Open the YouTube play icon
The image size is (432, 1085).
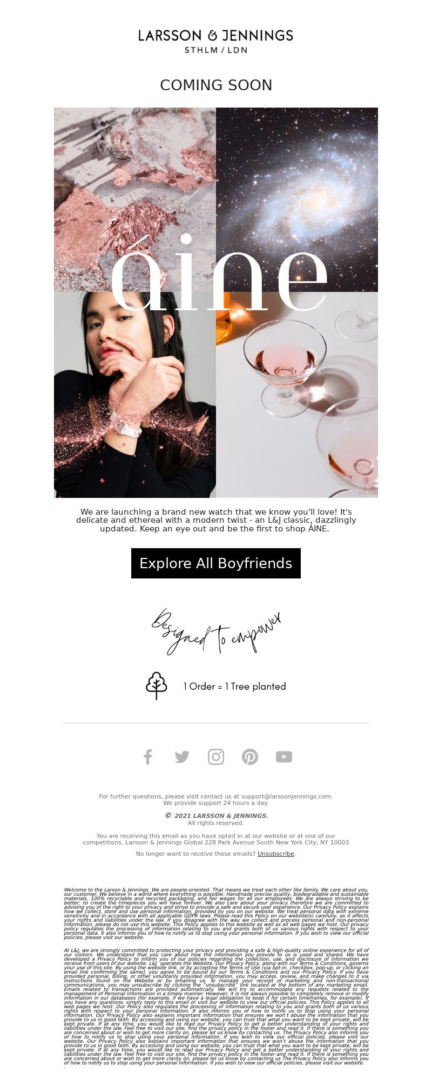(x=284, y=757)
